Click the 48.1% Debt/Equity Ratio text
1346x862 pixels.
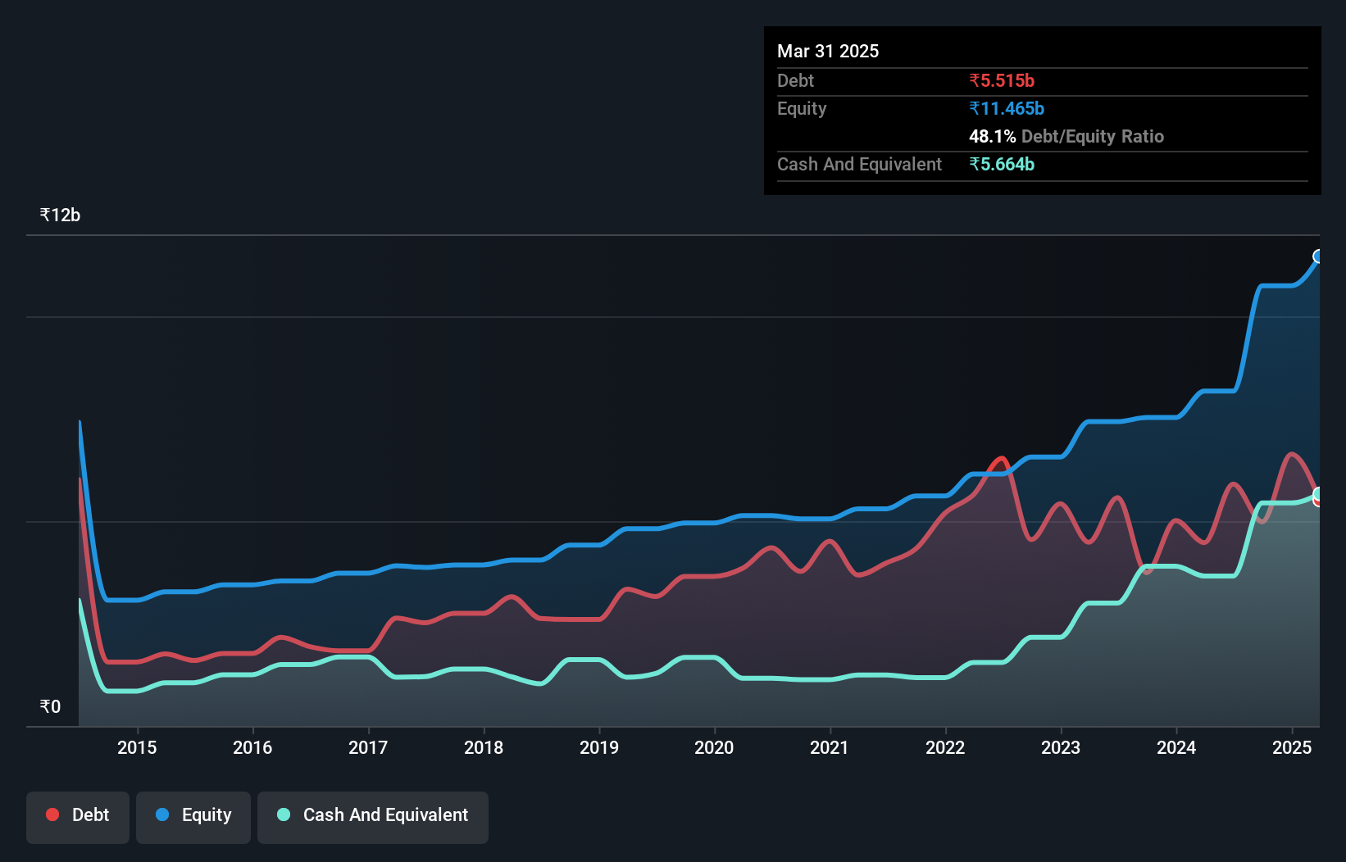[1066, 136]
